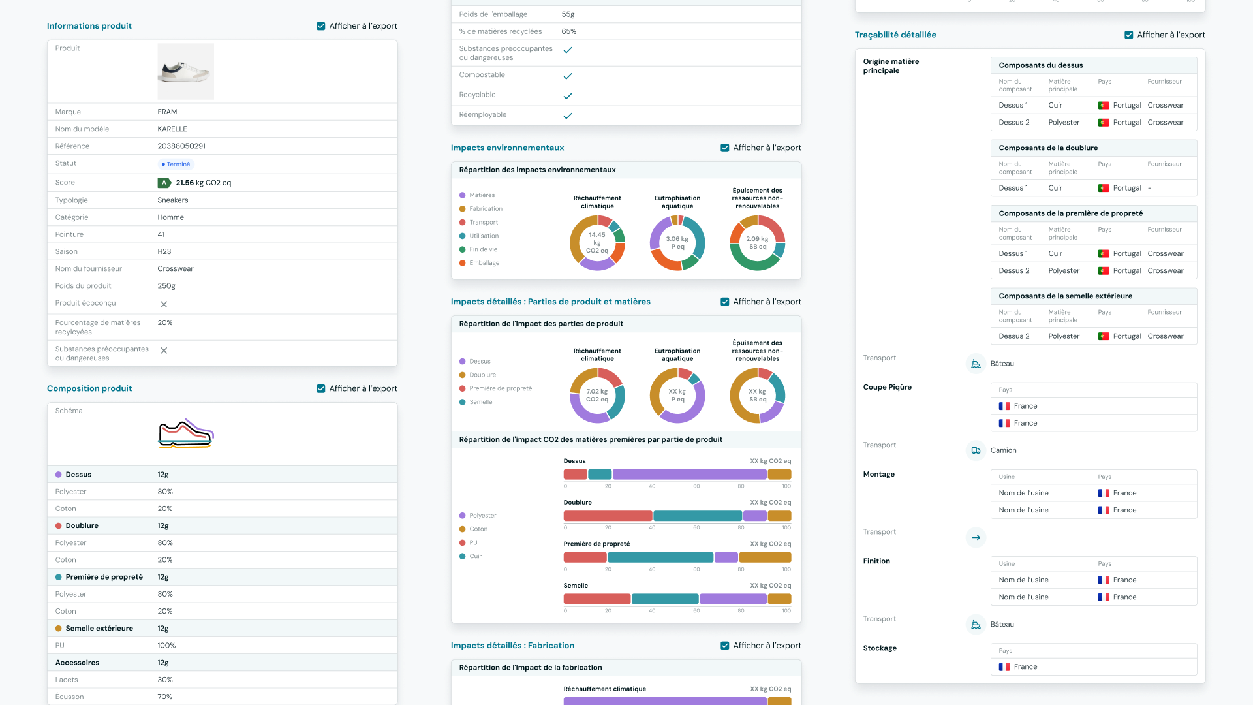
Task: Click the 'Camion' transport label
Action: click(1003, 450)
